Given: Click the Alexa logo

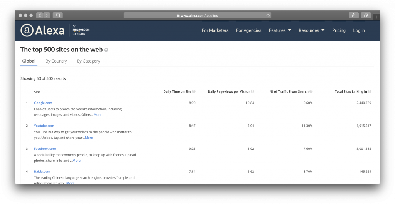Looking at the screenshot, I should click(x=42, y=30).
